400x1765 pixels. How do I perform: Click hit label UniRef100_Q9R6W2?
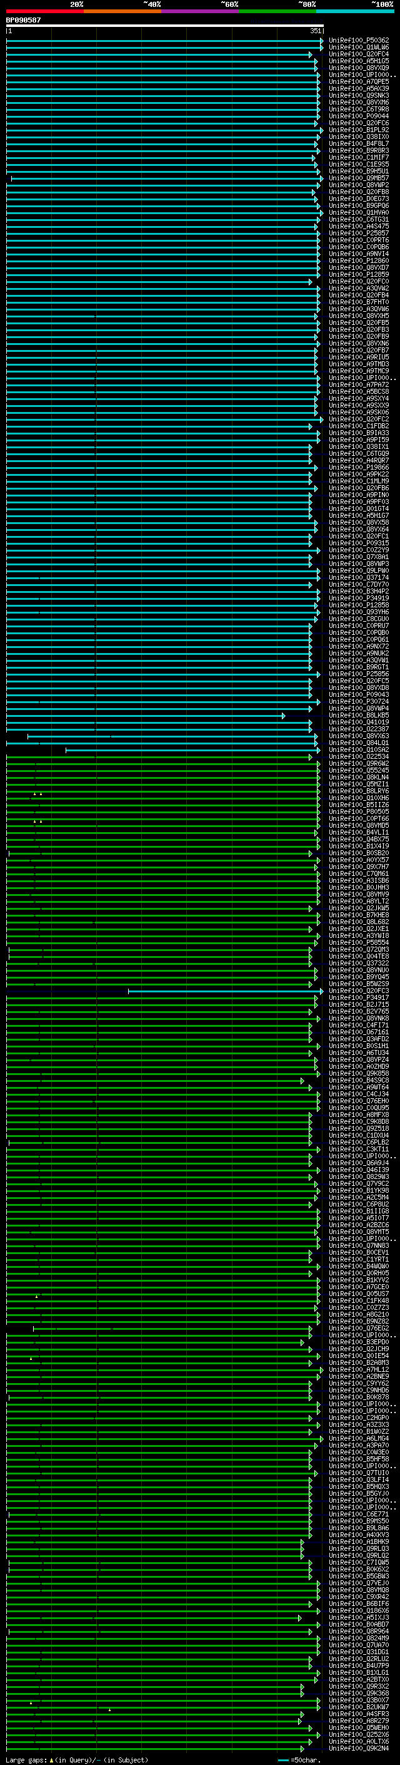(359, 764)
